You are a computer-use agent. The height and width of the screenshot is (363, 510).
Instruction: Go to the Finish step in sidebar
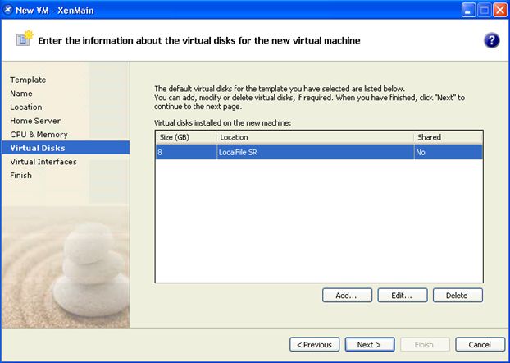(x=21, y=175)
